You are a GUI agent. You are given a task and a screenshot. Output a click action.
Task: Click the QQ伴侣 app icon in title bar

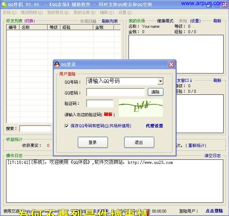tap(4, 4)
